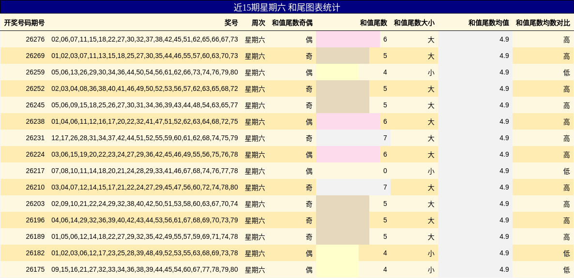This screenshot has width=574, height=278.
Task: Click 低 comparison cell in row 26259
Action: coord(566,73)
